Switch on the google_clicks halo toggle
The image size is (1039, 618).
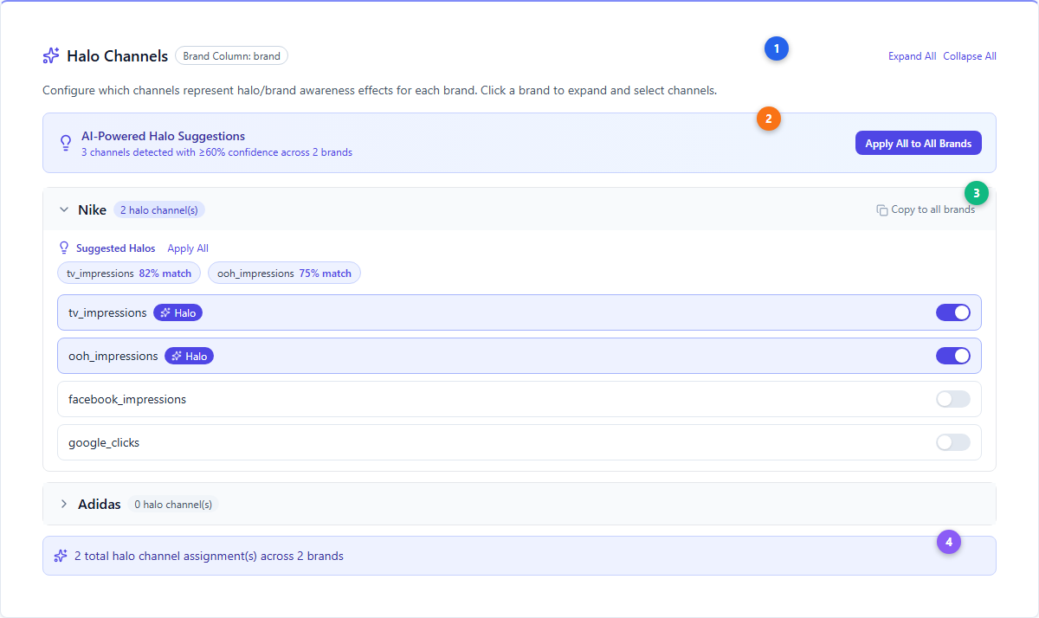coord(953,442)
